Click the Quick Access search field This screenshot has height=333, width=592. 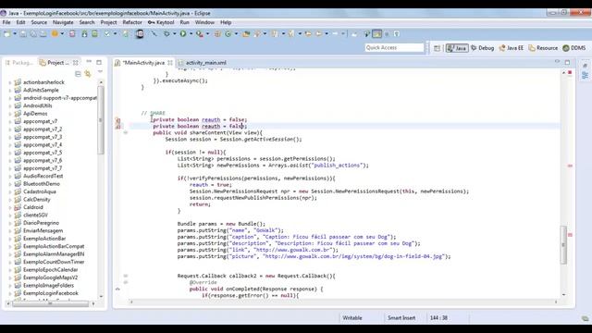[x=394, y=47]
